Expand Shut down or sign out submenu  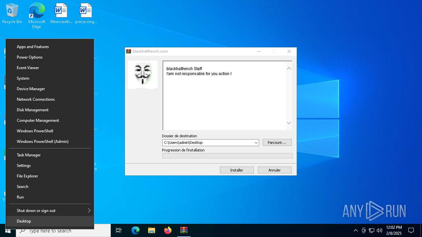(x=50, y=211)
